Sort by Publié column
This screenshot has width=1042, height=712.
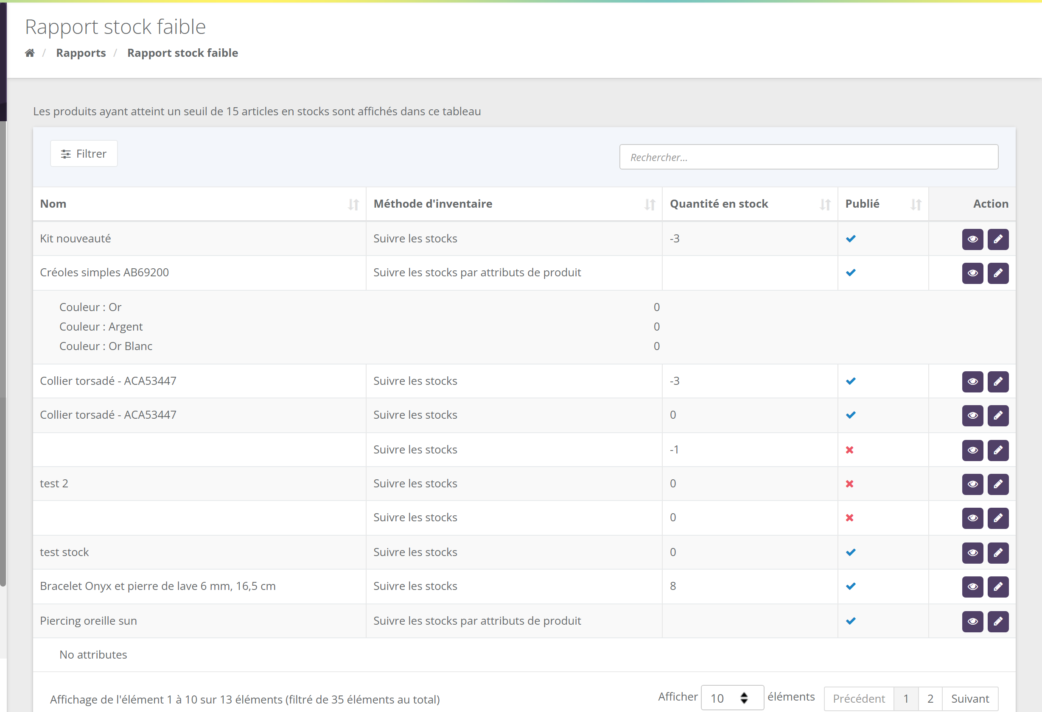(x=883, y=204)
